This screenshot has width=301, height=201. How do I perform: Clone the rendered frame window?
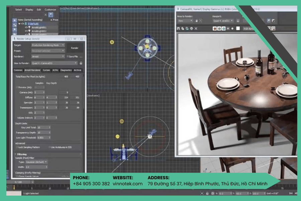[x=187, y=28]
